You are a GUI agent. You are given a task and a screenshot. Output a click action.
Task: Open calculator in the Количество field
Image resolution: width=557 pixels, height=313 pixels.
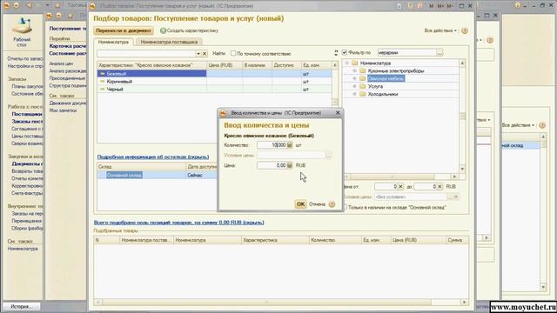click(x=290, y=145)
